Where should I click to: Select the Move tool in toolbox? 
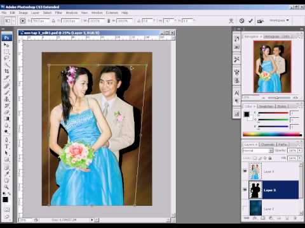pyautogui.click(x=6, y=45)
